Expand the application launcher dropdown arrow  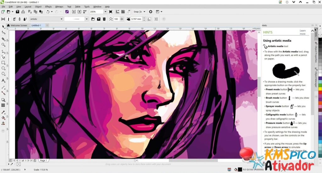pos(161,12)
